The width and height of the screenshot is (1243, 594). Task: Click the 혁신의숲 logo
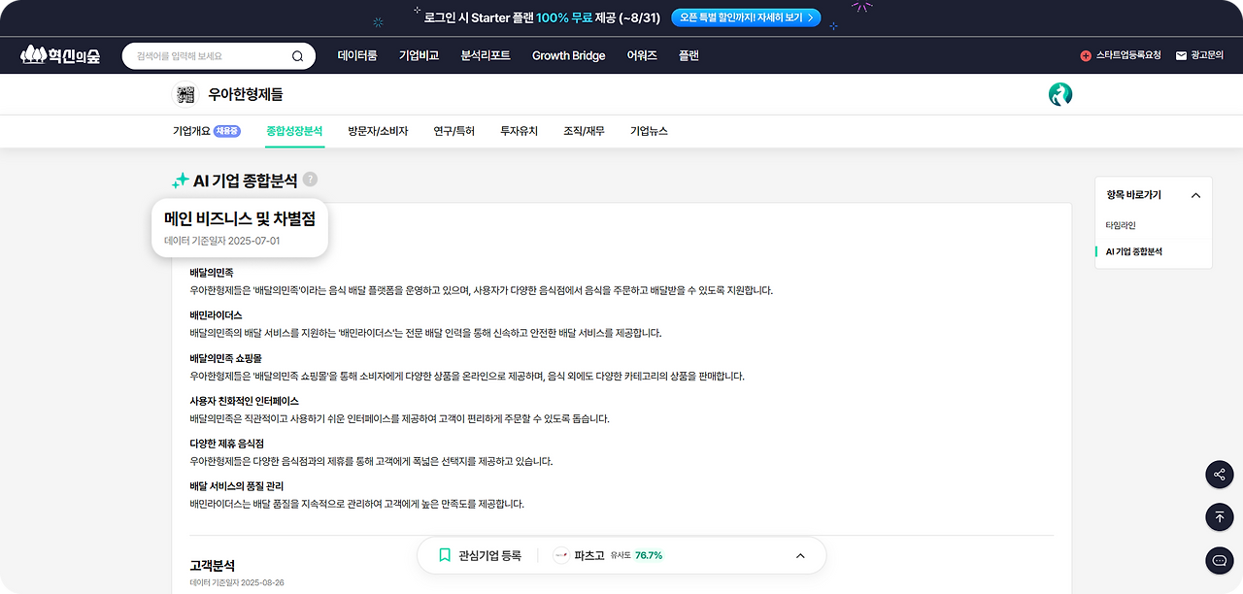tap(60, 55)
